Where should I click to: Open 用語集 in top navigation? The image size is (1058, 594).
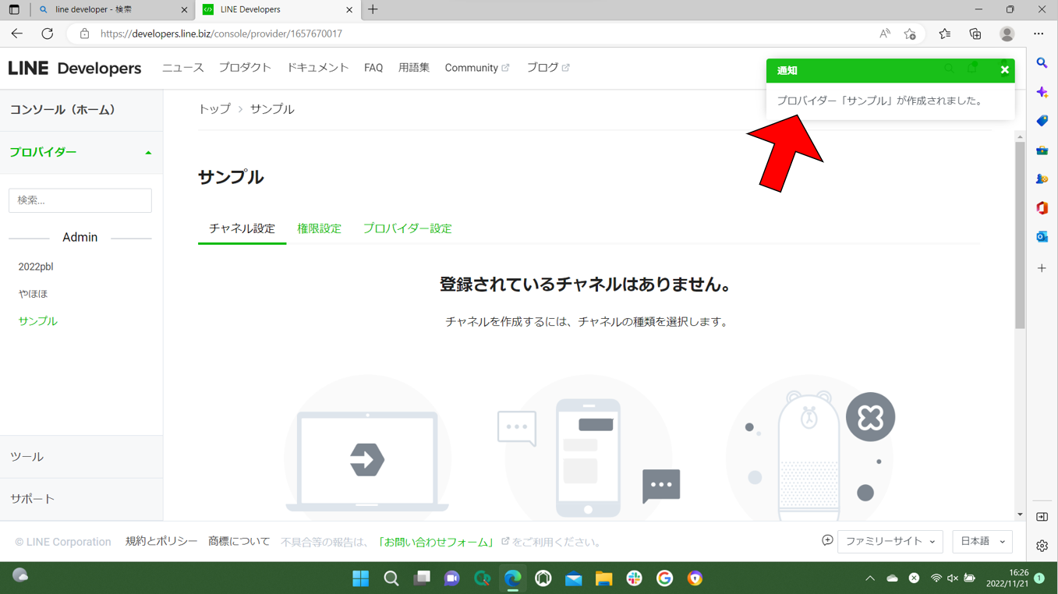point(413,68)
